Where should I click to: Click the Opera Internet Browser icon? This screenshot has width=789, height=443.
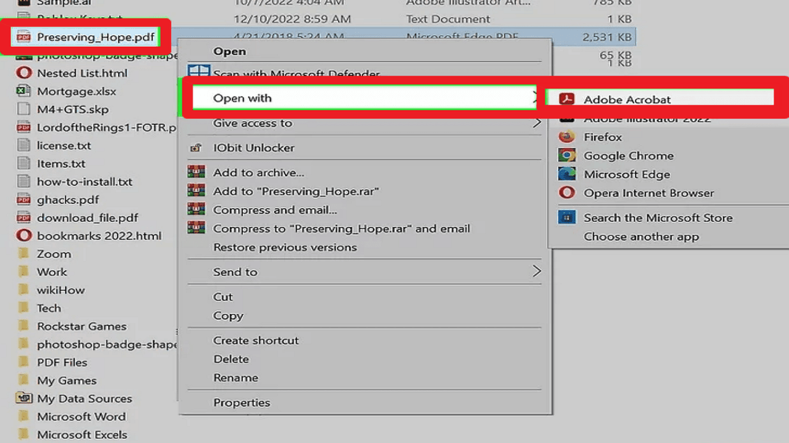(x=566, y=193)
